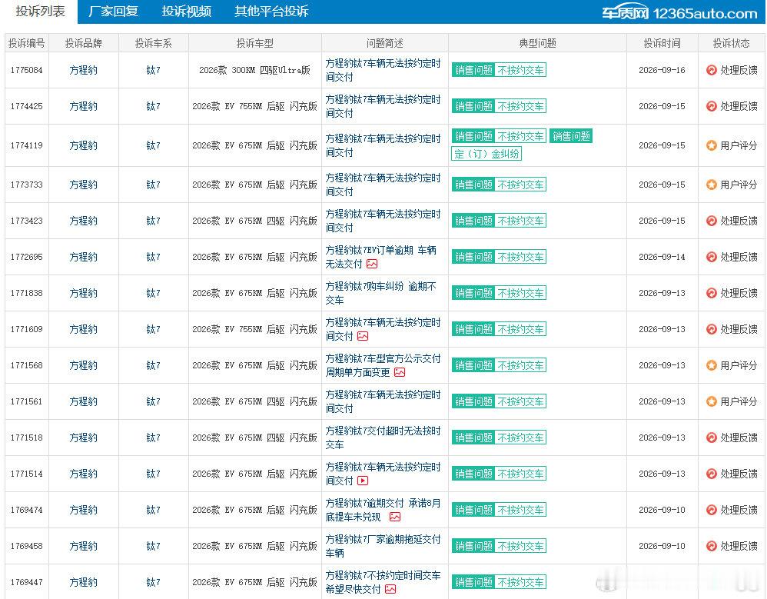Open the image icon in complaint 1771609's description
Screen dimensions: 767x599
click(363, 337)
